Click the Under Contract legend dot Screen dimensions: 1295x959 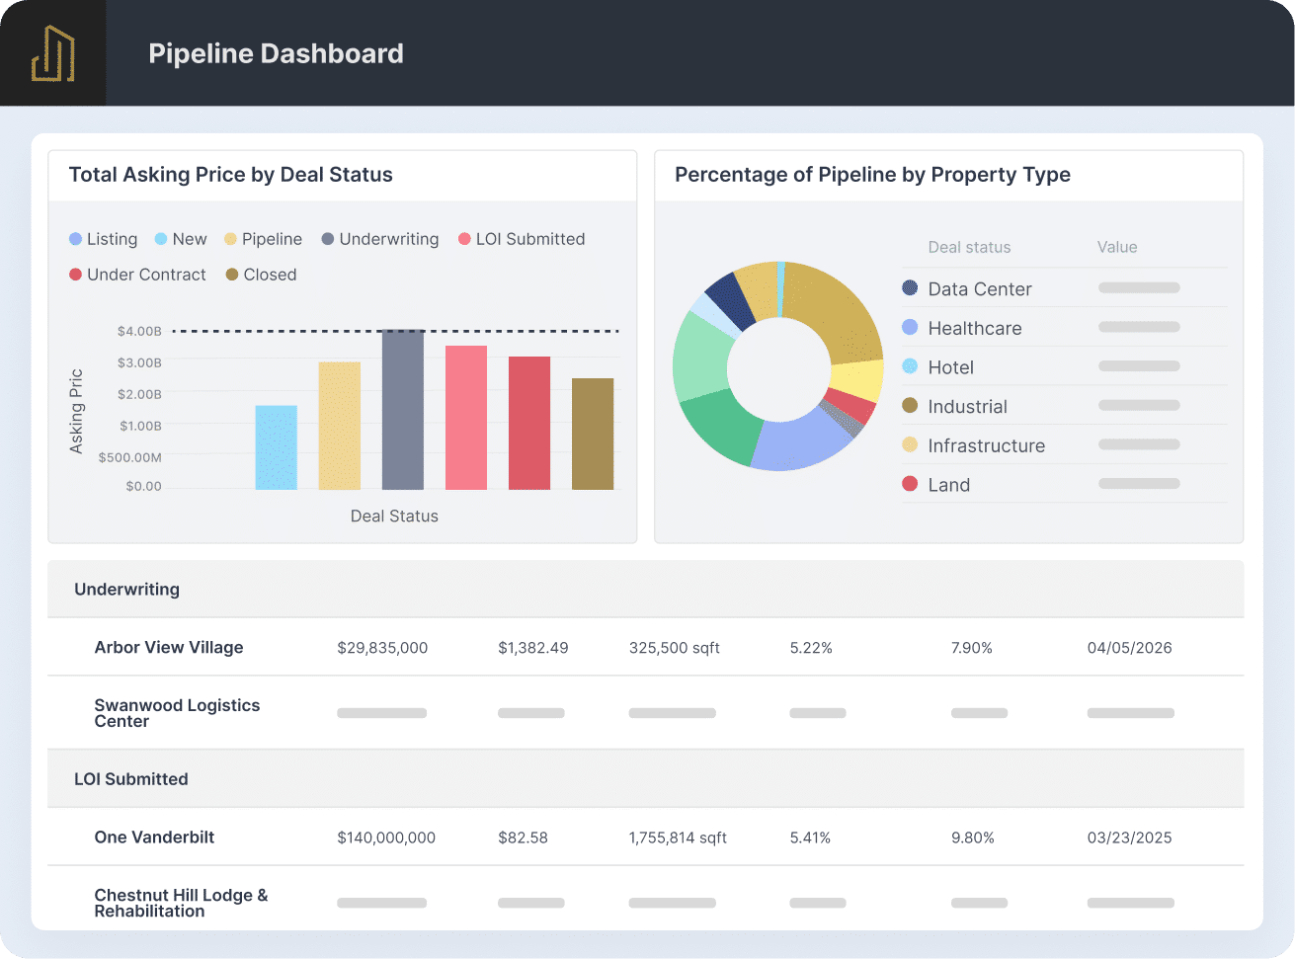pyautogui.click(x=75, y=275)
